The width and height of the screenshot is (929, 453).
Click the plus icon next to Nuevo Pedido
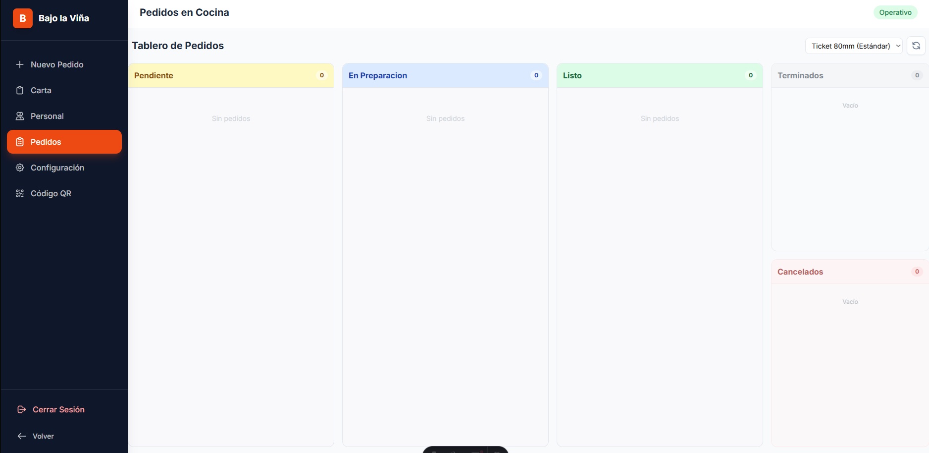click(x=19, y=64)
